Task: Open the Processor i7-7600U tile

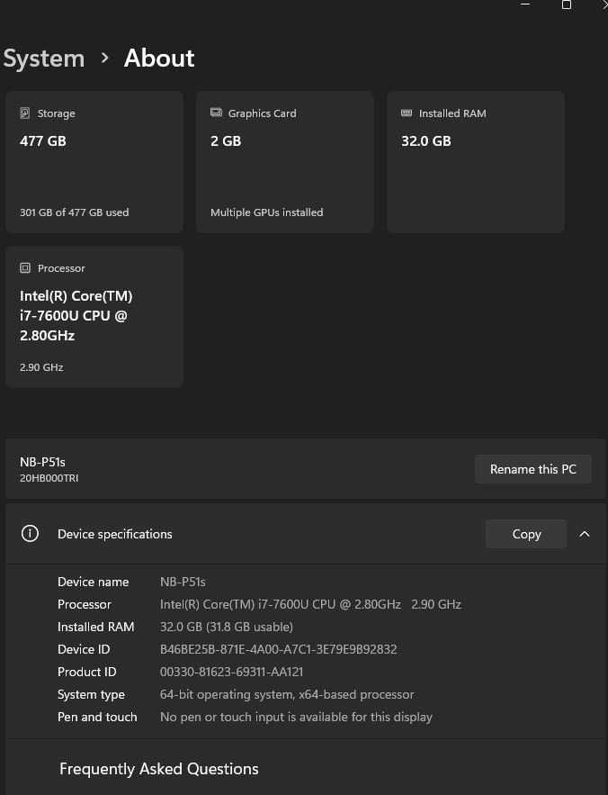Action: [x=94, y=317]
